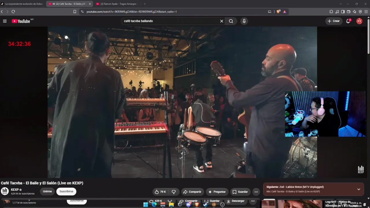Image resolution: width=370 pixels, height=208 pixels.
Task: Switch to the Ramon Ayala Tragos Amargos tab
Action: 117,4
